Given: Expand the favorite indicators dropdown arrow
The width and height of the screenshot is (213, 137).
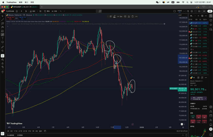Looking at the screenshot, I should pyautogui.click(x=37, y=11).
